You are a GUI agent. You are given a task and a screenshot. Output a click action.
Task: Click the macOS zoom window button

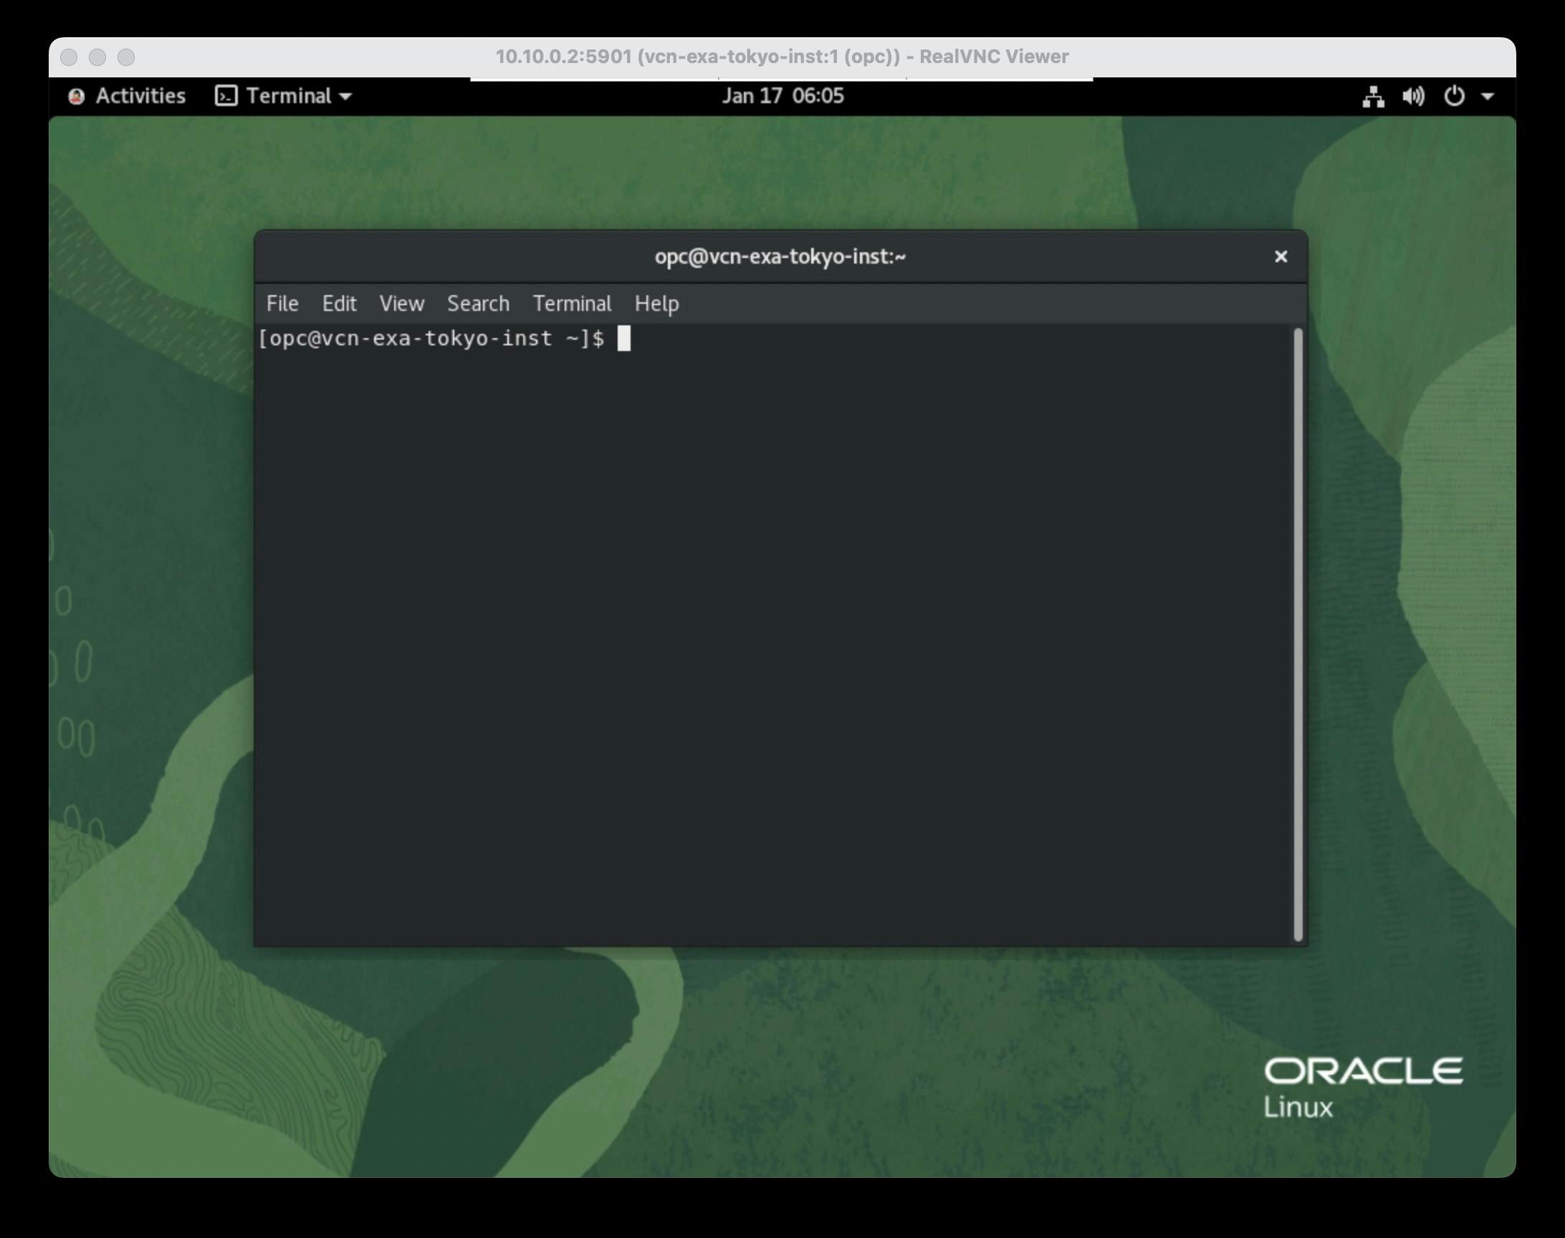click(x=126, y=57)
